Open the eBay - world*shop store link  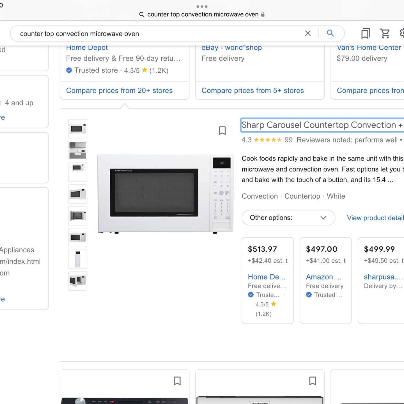pyautogui.click(x=231, y=48)
